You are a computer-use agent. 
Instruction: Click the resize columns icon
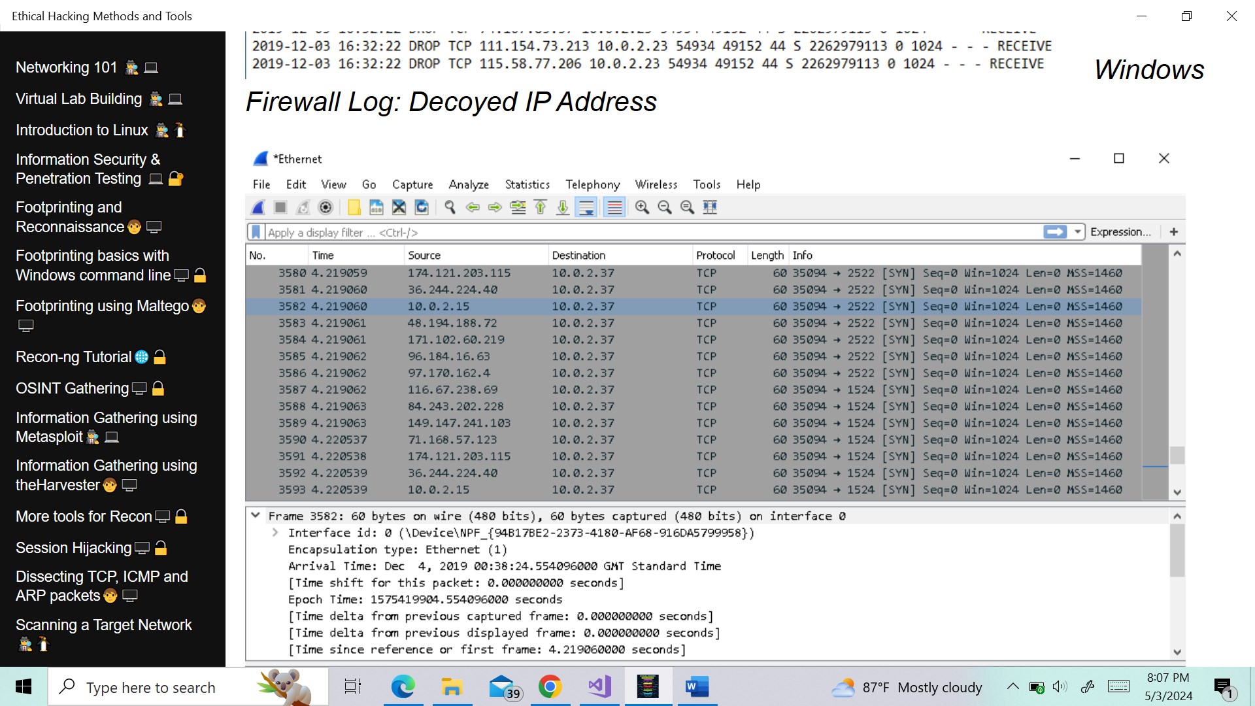(710, 208)
